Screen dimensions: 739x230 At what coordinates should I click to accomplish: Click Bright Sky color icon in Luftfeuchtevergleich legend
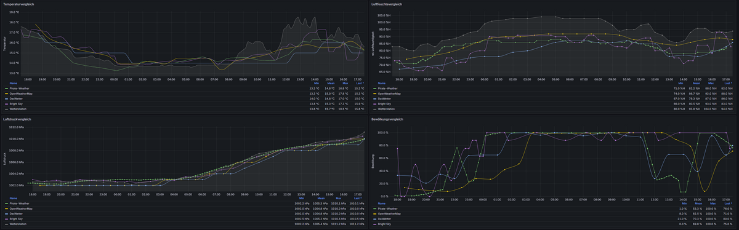(x=374, y=103)
